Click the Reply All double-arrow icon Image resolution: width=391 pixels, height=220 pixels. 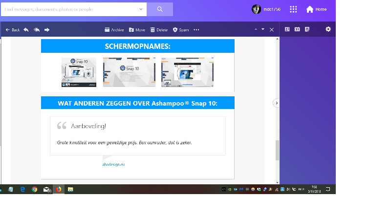[x=37, y=30]
